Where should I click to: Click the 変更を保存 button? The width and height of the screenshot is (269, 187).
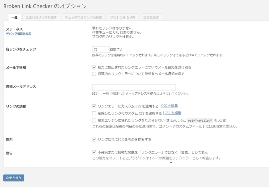pyautogui.click(x=14, y=178)
